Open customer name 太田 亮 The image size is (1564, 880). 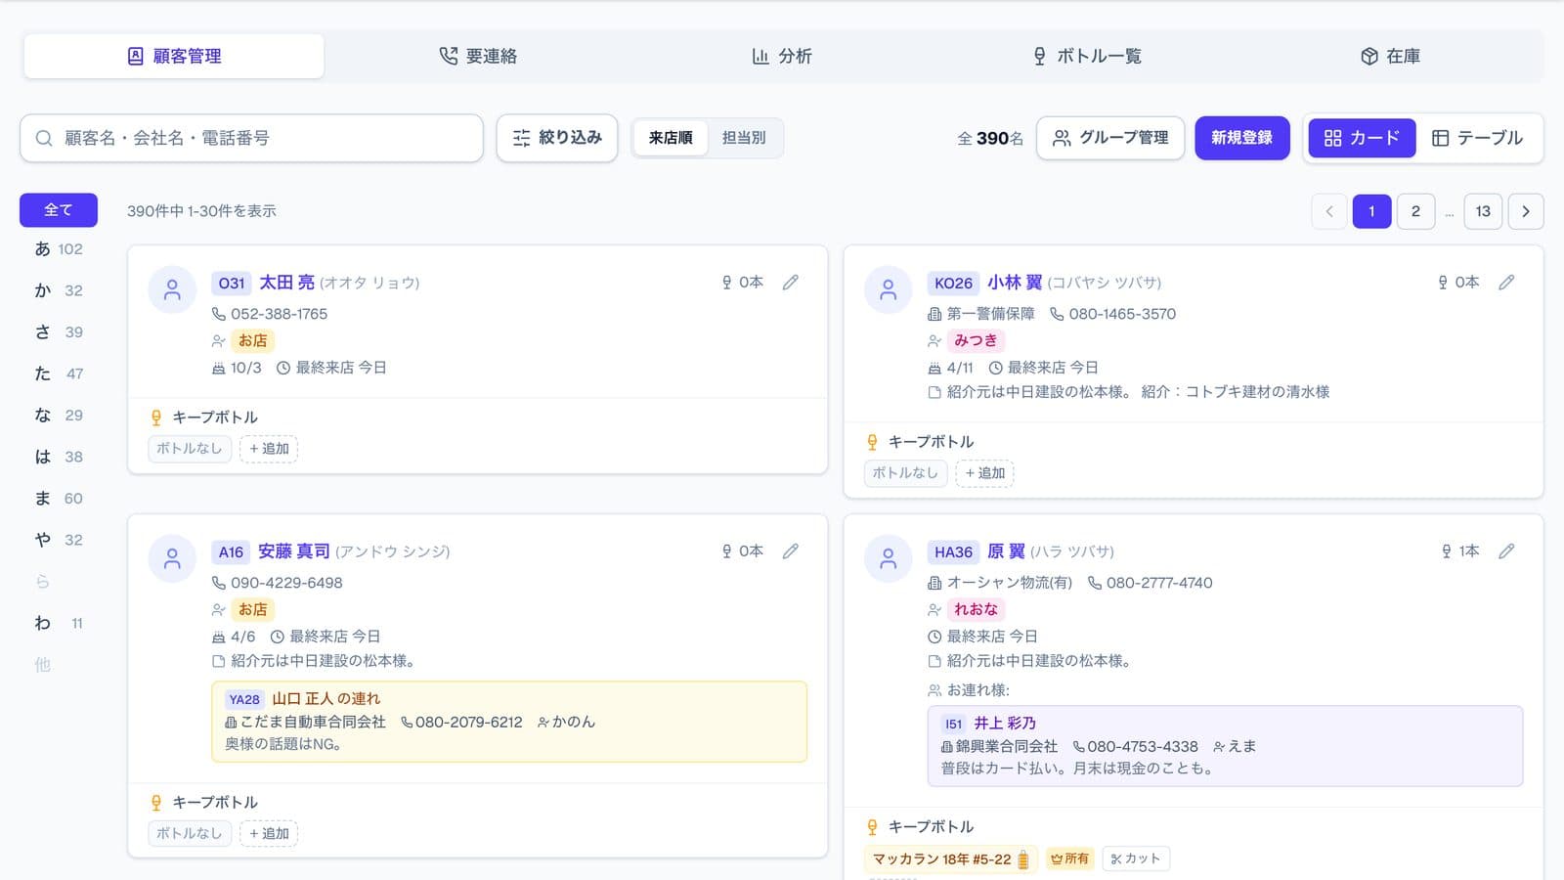(286, 283)
